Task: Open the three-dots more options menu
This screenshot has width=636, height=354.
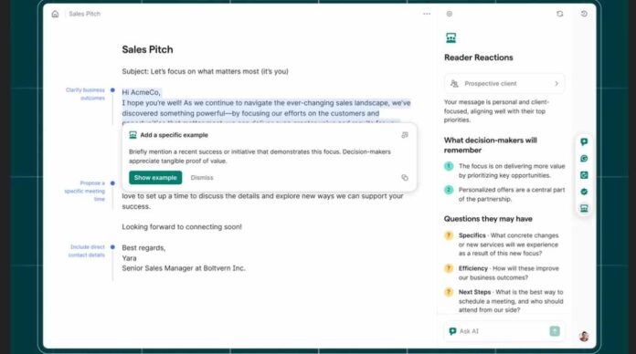Action: (427, 14)
